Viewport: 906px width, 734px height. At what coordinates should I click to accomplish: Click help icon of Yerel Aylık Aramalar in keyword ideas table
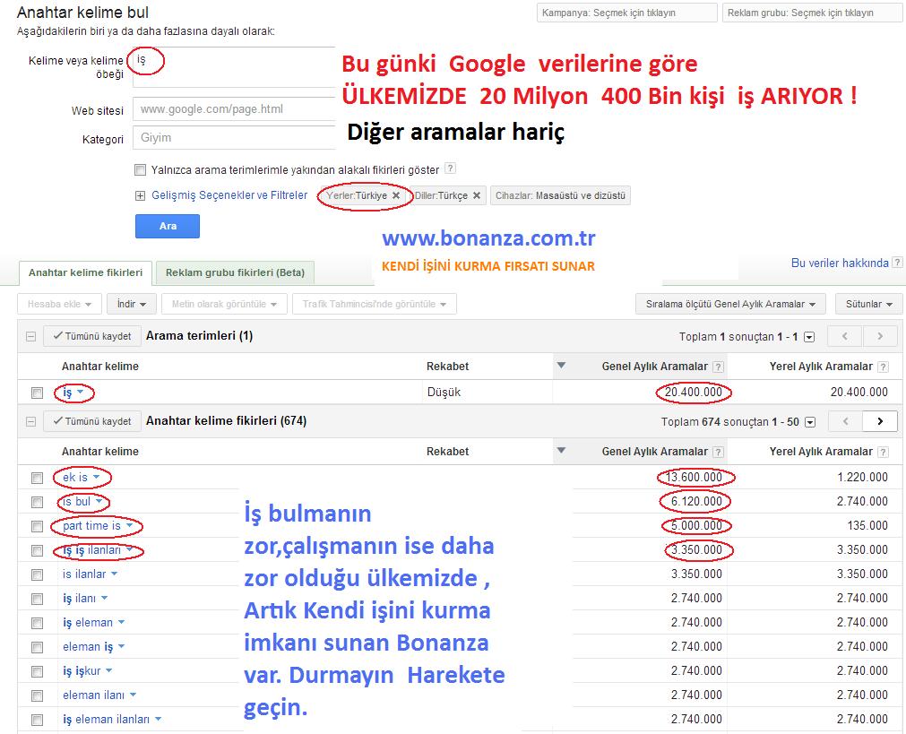[x=883, y=452]
